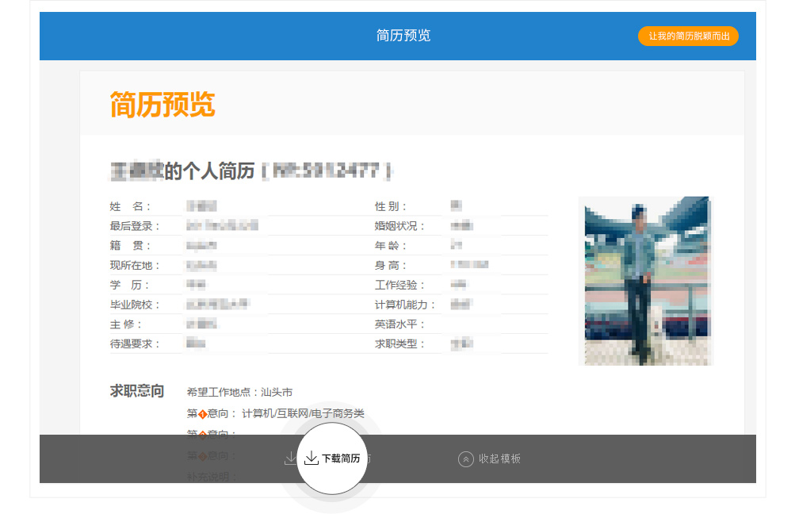Viewport: 795px width, 514px height.
Task: Click the 下载简历 label text
Action: [x=341, y=459]
